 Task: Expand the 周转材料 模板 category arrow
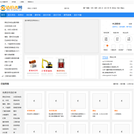pyautogui.click(x=21, y=33)
